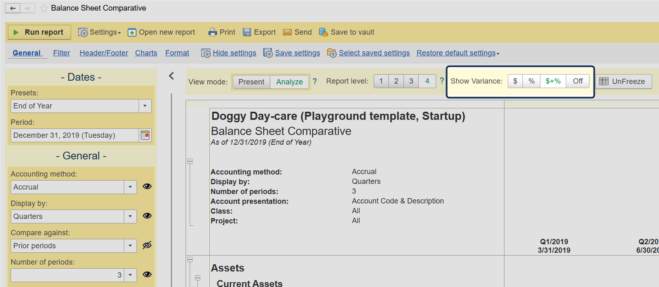Click the back arrow navigation icon

pyautogui.click(x=13, y=8)
